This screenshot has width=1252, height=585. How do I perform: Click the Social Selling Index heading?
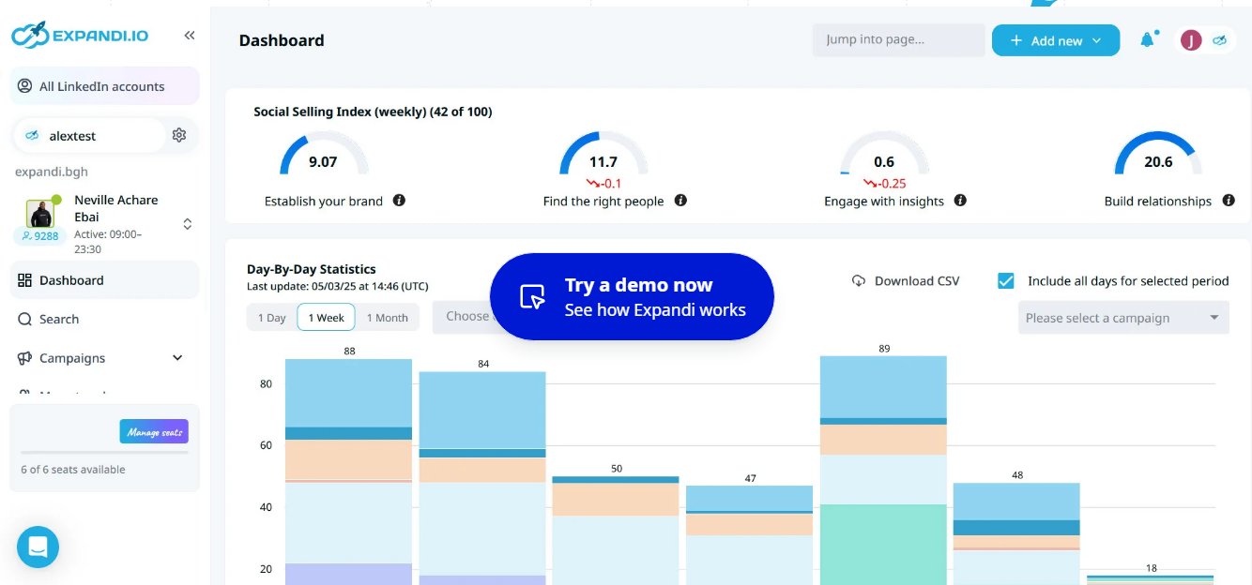[373, 112]
